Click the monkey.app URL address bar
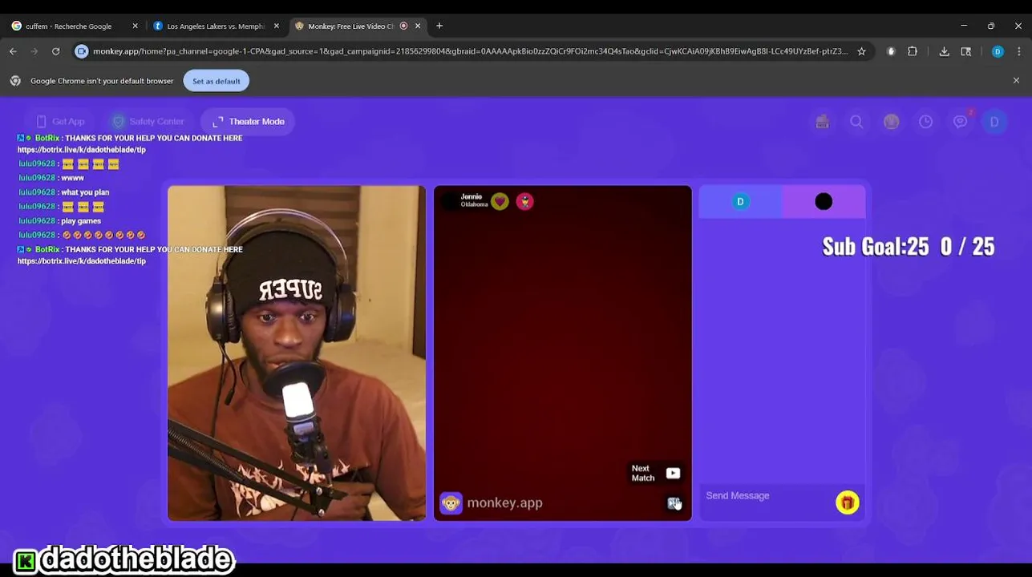 click(470, 51)
